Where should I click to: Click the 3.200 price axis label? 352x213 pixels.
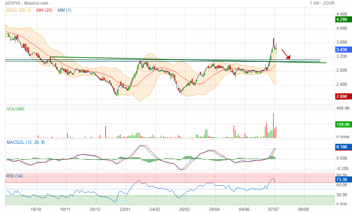(x=342, y=56)
